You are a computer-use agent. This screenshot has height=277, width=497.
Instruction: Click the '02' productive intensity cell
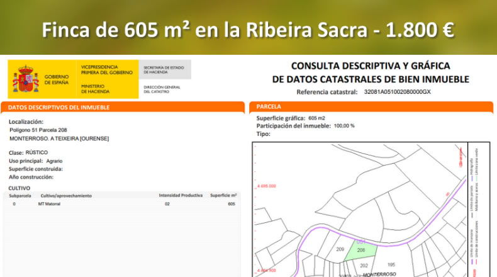coord(167,204)
